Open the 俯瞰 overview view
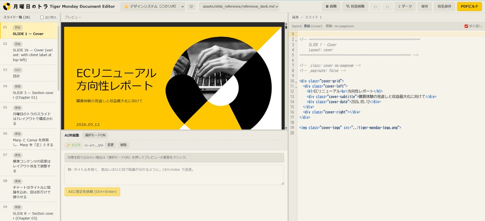Image resolution: width=485 pixels, height=221 pixels. tap(331, 6)
